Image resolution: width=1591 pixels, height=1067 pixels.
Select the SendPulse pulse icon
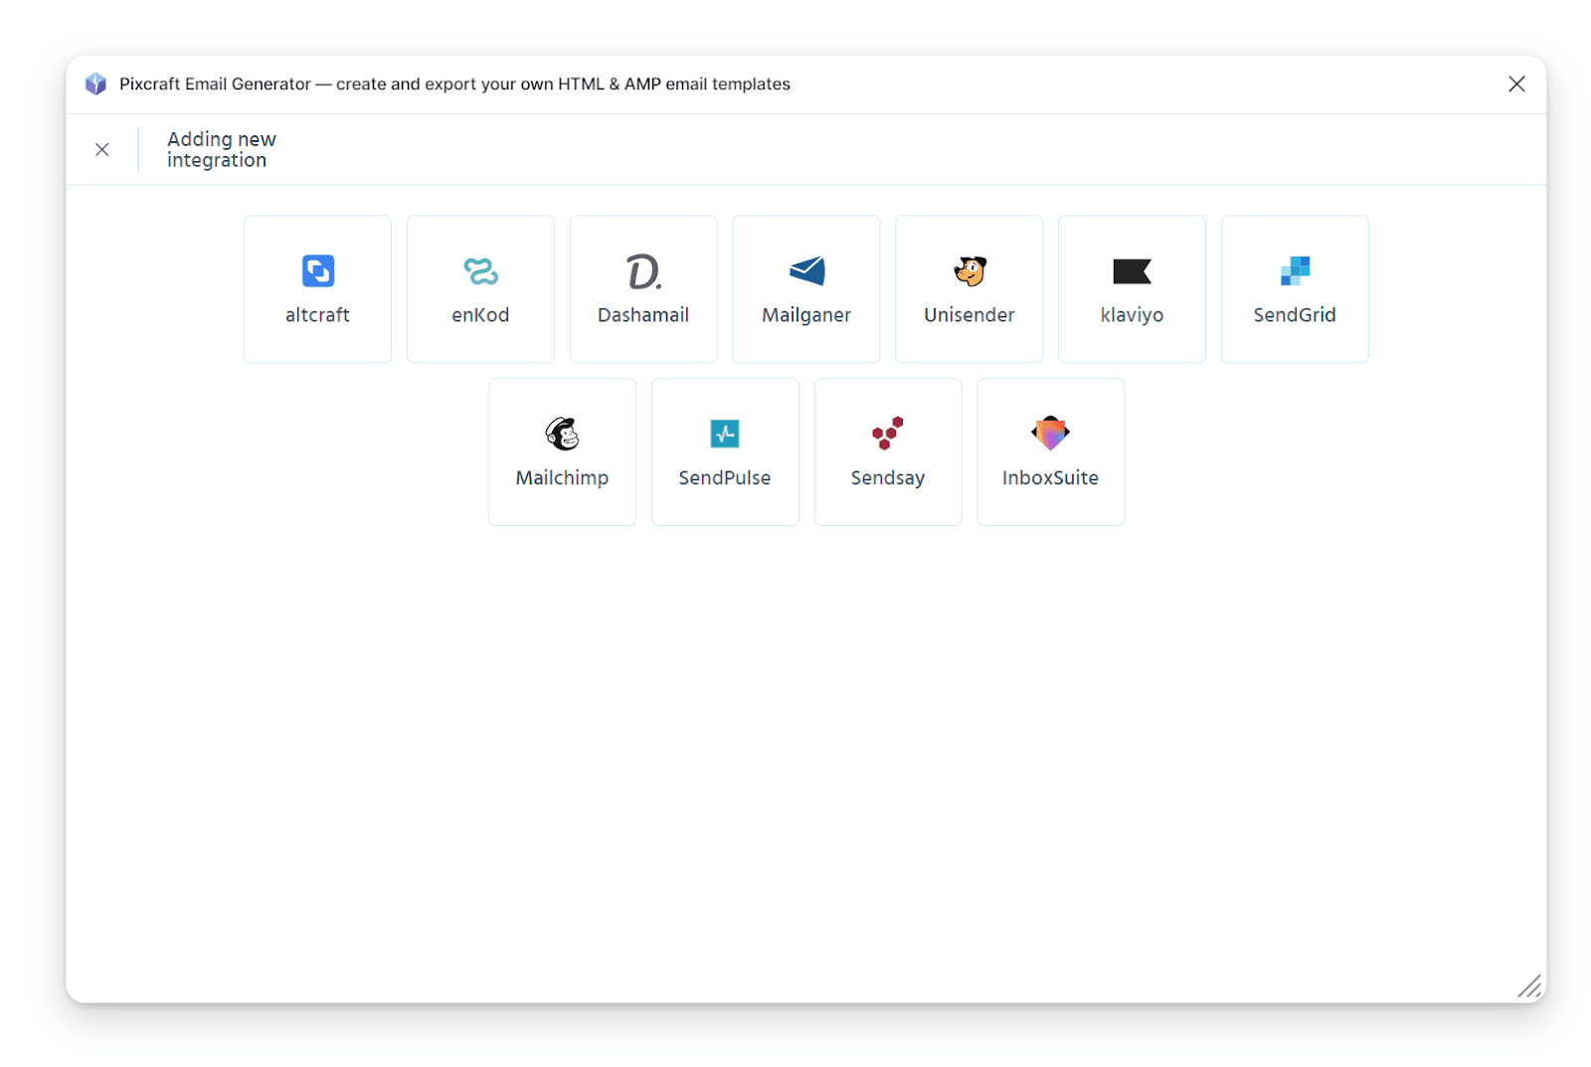[x=725, y=434]
